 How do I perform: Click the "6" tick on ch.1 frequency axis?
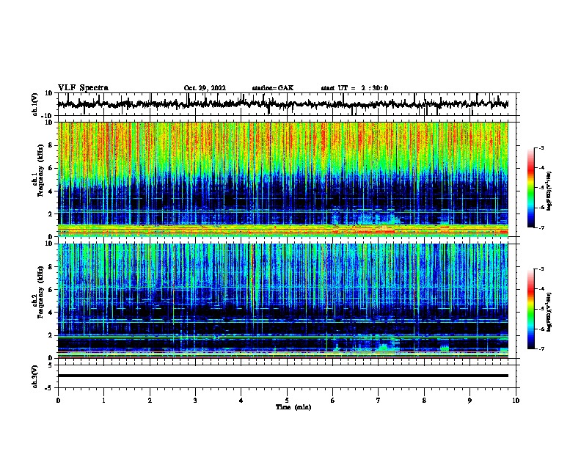click(x=51, y=168)
